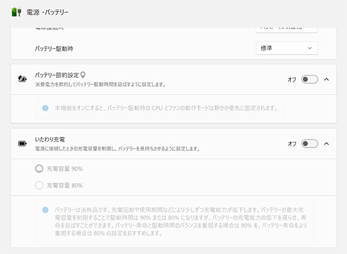347x254 pixels.
Task: Click the lightbulb hint icon beside バッテリー節約設定
Action: point(82,75)
